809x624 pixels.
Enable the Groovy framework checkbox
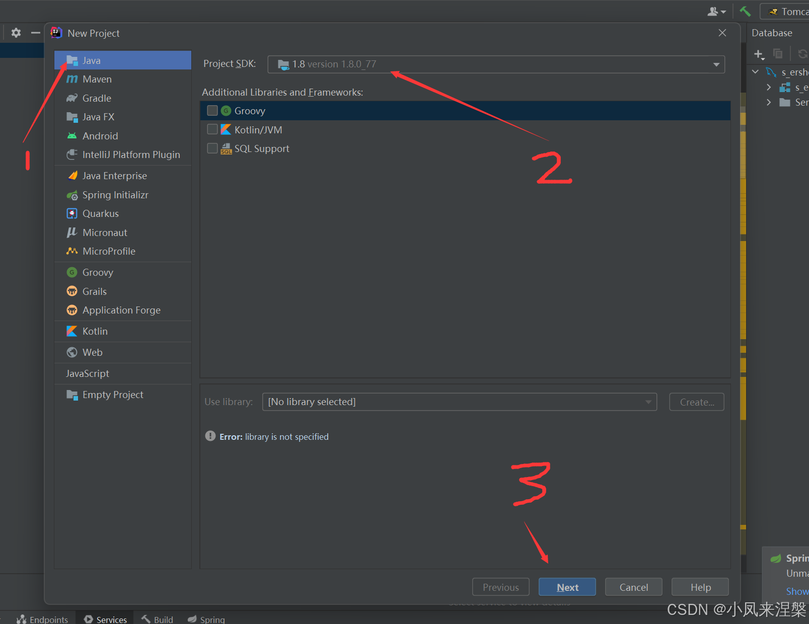click(212, 111)
